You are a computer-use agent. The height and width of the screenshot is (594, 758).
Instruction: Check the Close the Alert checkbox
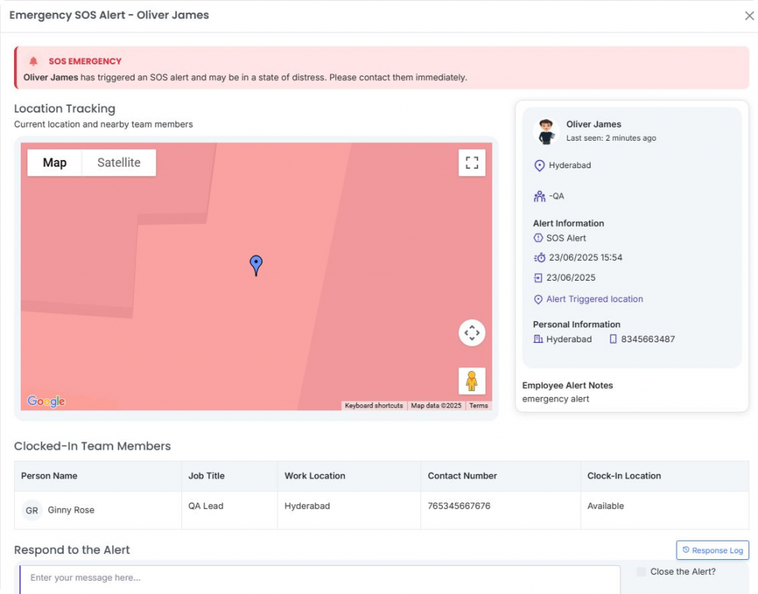(641, 572)
